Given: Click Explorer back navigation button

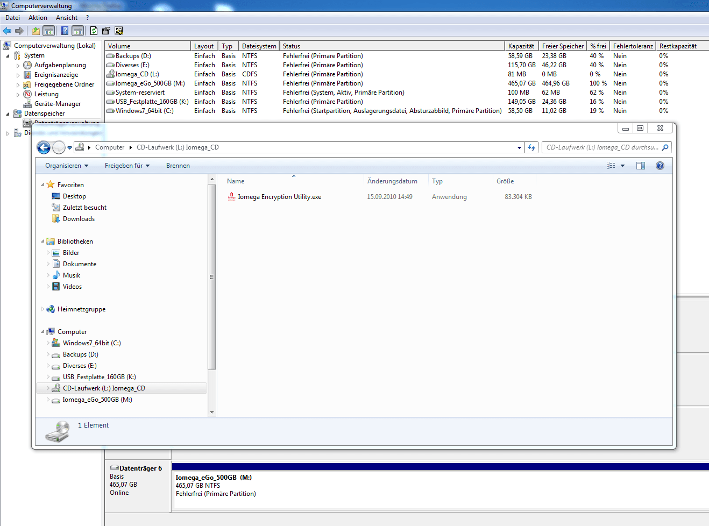Looking at the screenshot, I should 44,147.
